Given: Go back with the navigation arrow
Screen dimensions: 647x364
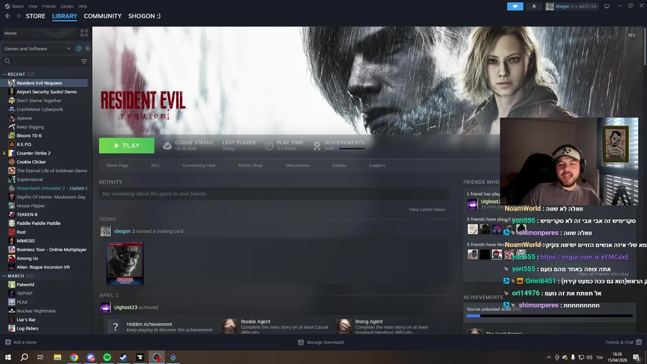Looking at the screenshot, I should point(8,16).
